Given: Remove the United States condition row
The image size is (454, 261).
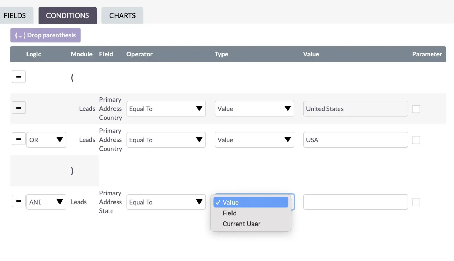Looking at the screenshot, I should (x=19, y=107).
